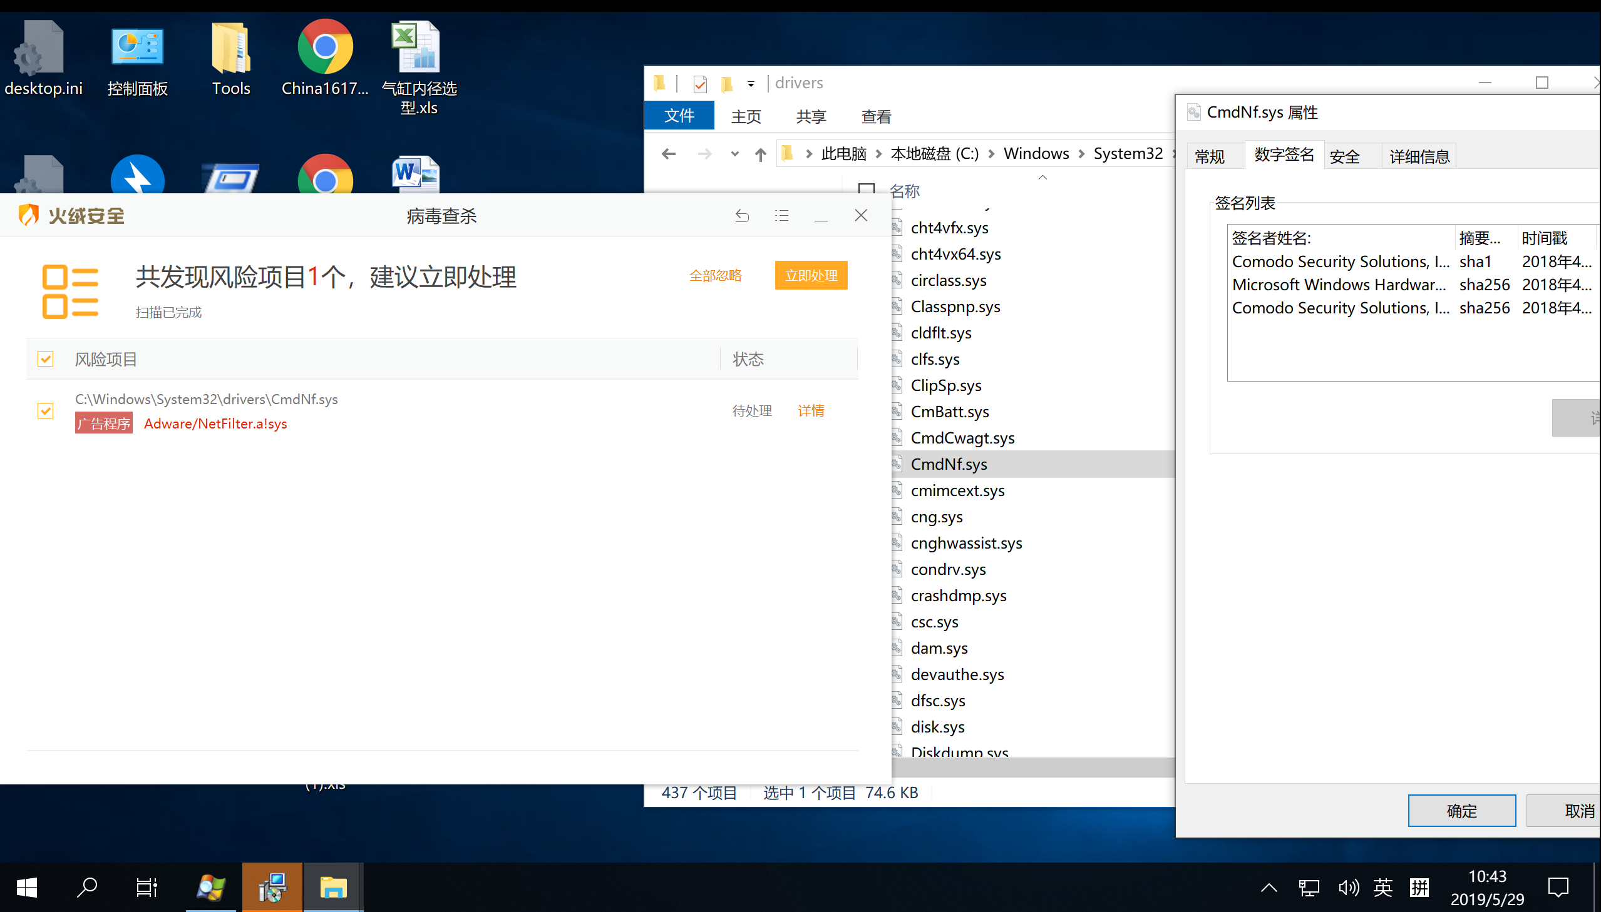1601x912 pixels.
Task: Click the volume icon in system tray
Action: pos(1348,887)
